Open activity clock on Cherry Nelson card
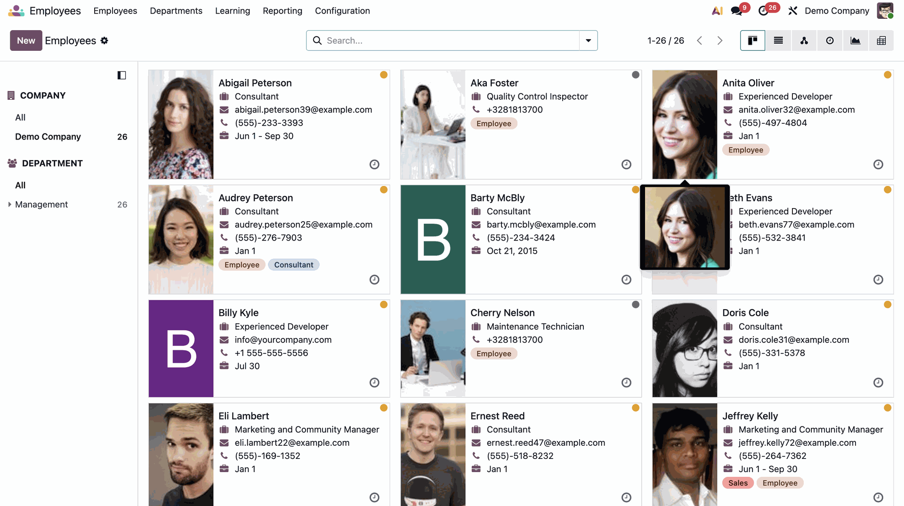 626,383
